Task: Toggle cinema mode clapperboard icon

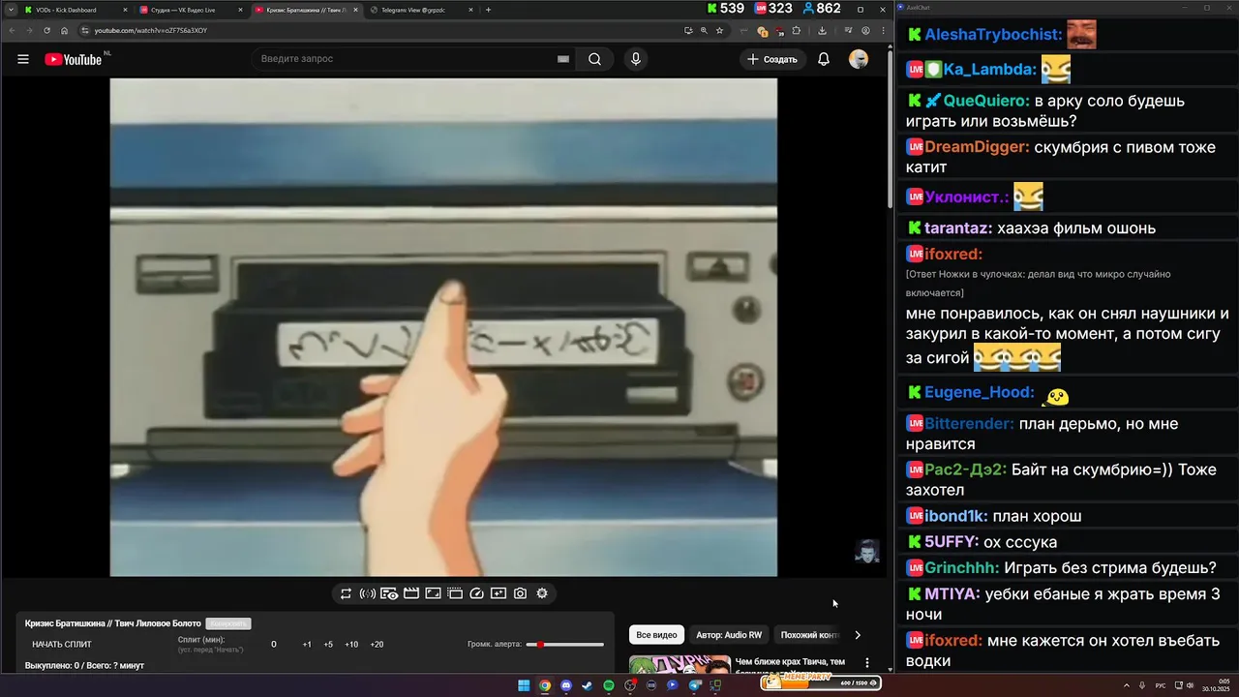Action: coord(411,593)
